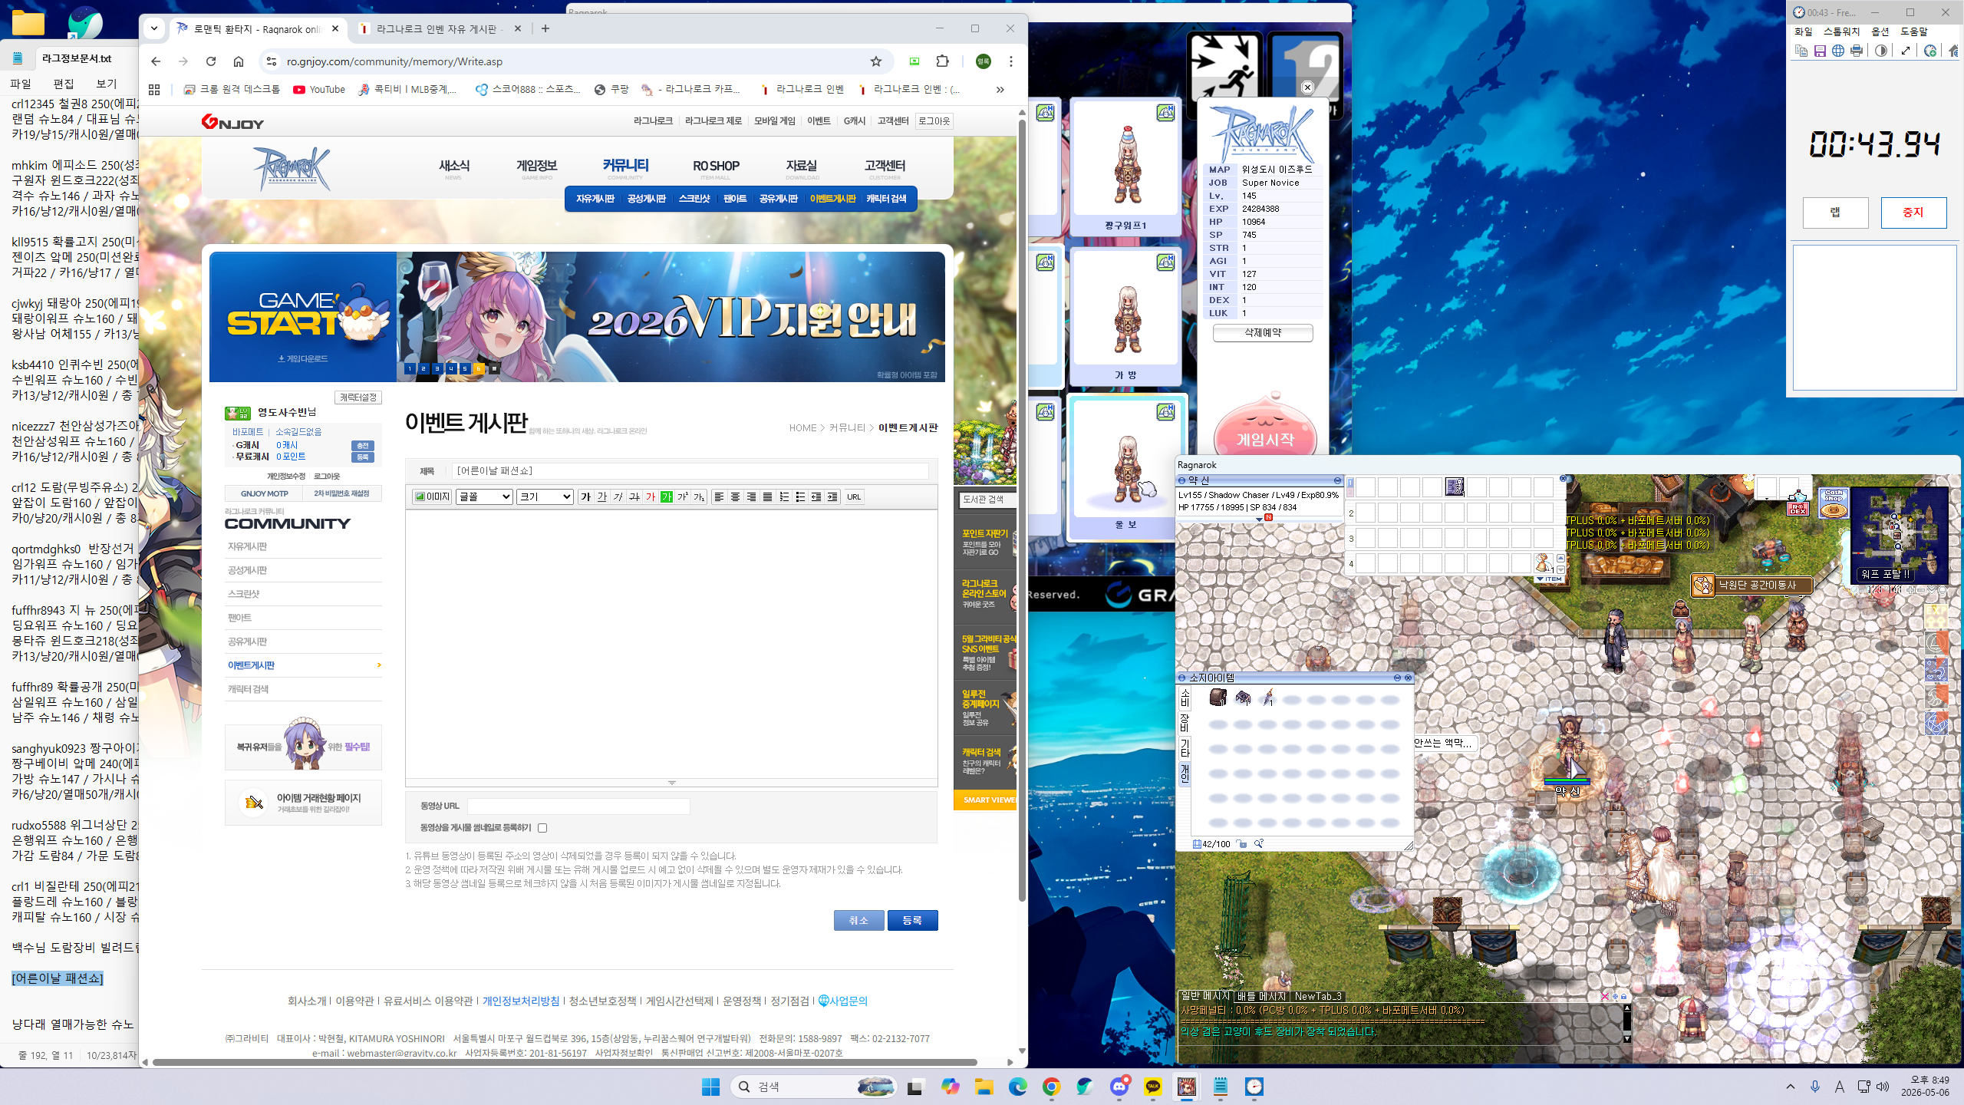Viewport: 1964px width, 1105px height.
Task: Click the 삭제예약 button in character select
Action: (1262, 333)
